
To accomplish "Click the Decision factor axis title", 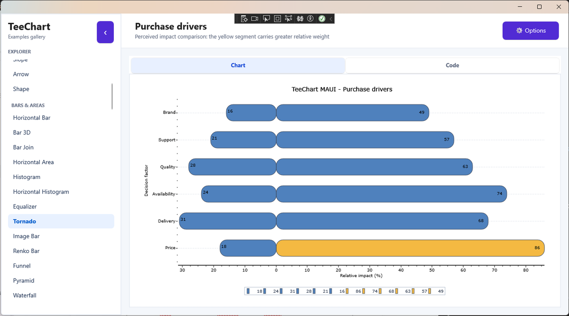I will [x=147, y=180].
